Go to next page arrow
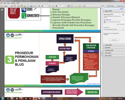Viewport: 125px width, 100px height. (x=42, y=6)
